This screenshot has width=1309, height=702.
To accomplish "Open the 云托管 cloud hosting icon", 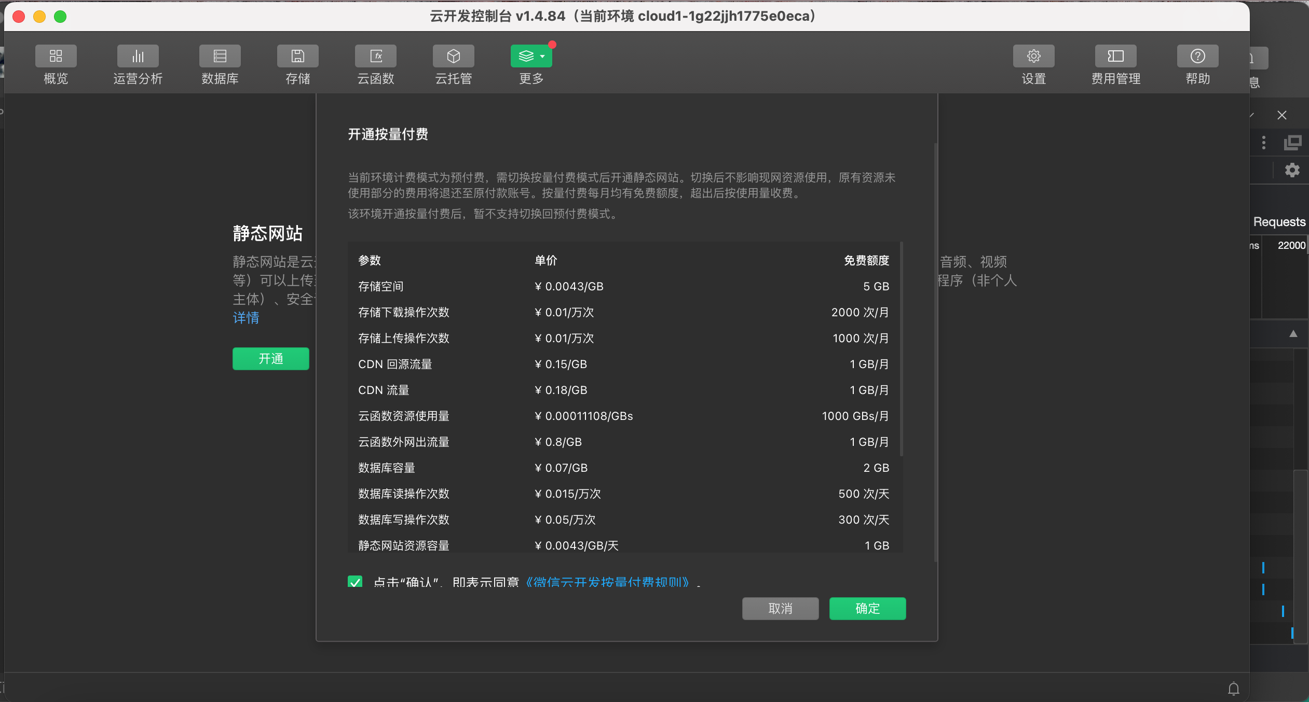I will pos(453,56).
